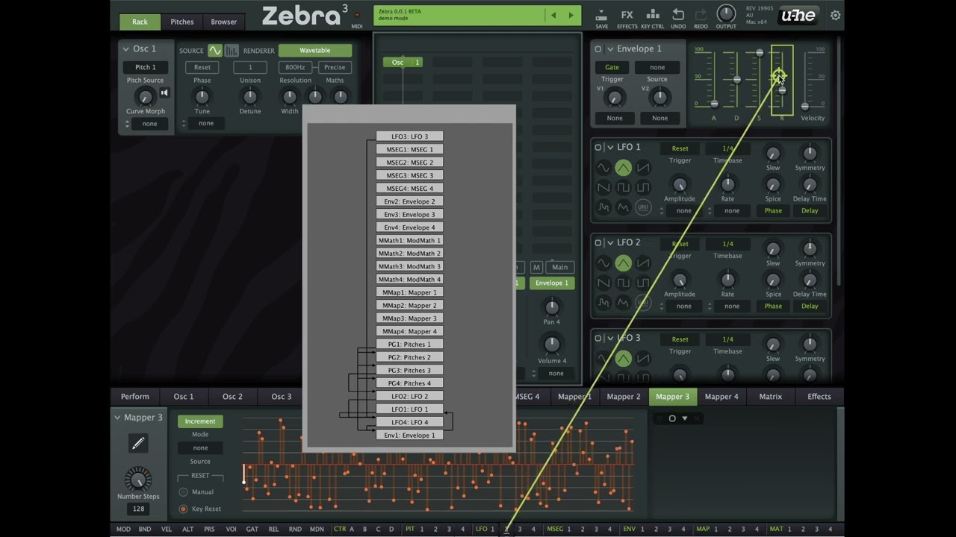Select the triangle waveform in LFO 1
The height and width of the screenshot is (537, 956).
click(623, 168)
